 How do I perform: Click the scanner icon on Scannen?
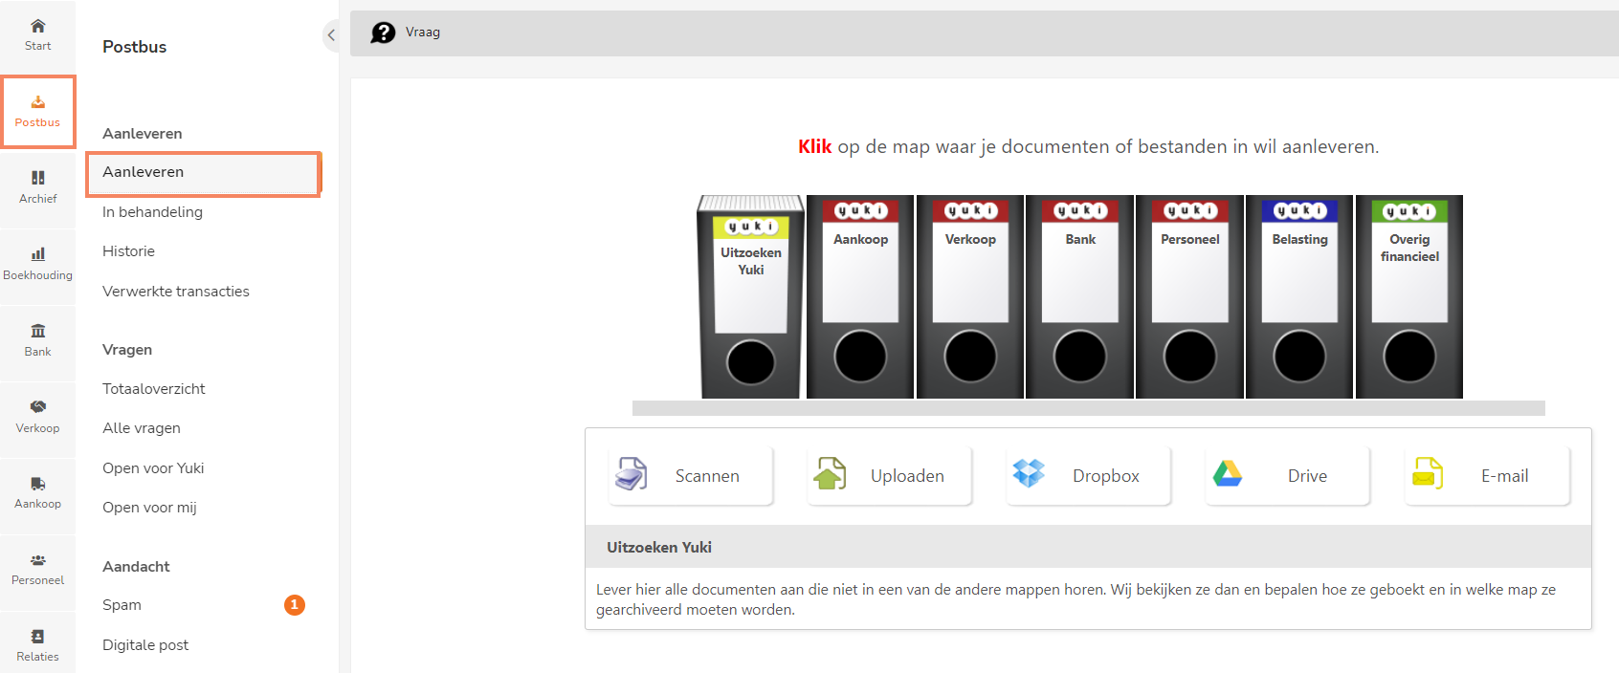tap(631, 474)
